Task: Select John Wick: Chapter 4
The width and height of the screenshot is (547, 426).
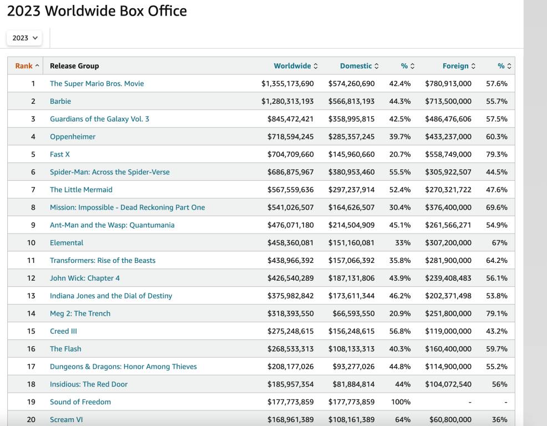Action: (x=85, y=278)
